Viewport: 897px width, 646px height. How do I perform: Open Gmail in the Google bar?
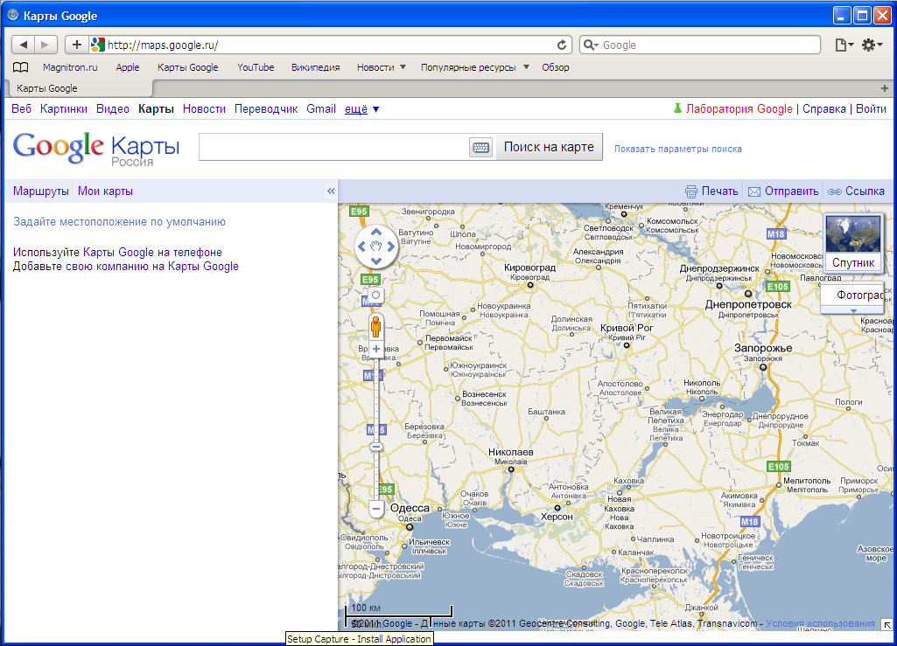(321, 108)
